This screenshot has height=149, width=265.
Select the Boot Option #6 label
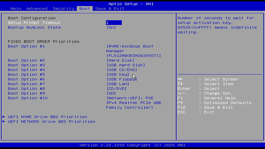(x=26, y=79)
